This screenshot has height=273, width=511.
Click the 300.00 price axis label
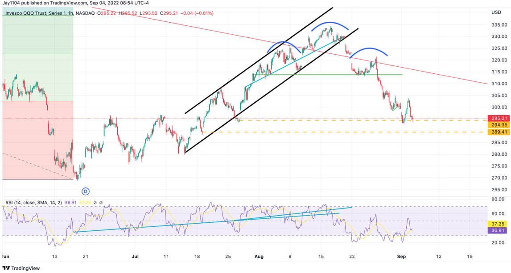tap(499, 107)
